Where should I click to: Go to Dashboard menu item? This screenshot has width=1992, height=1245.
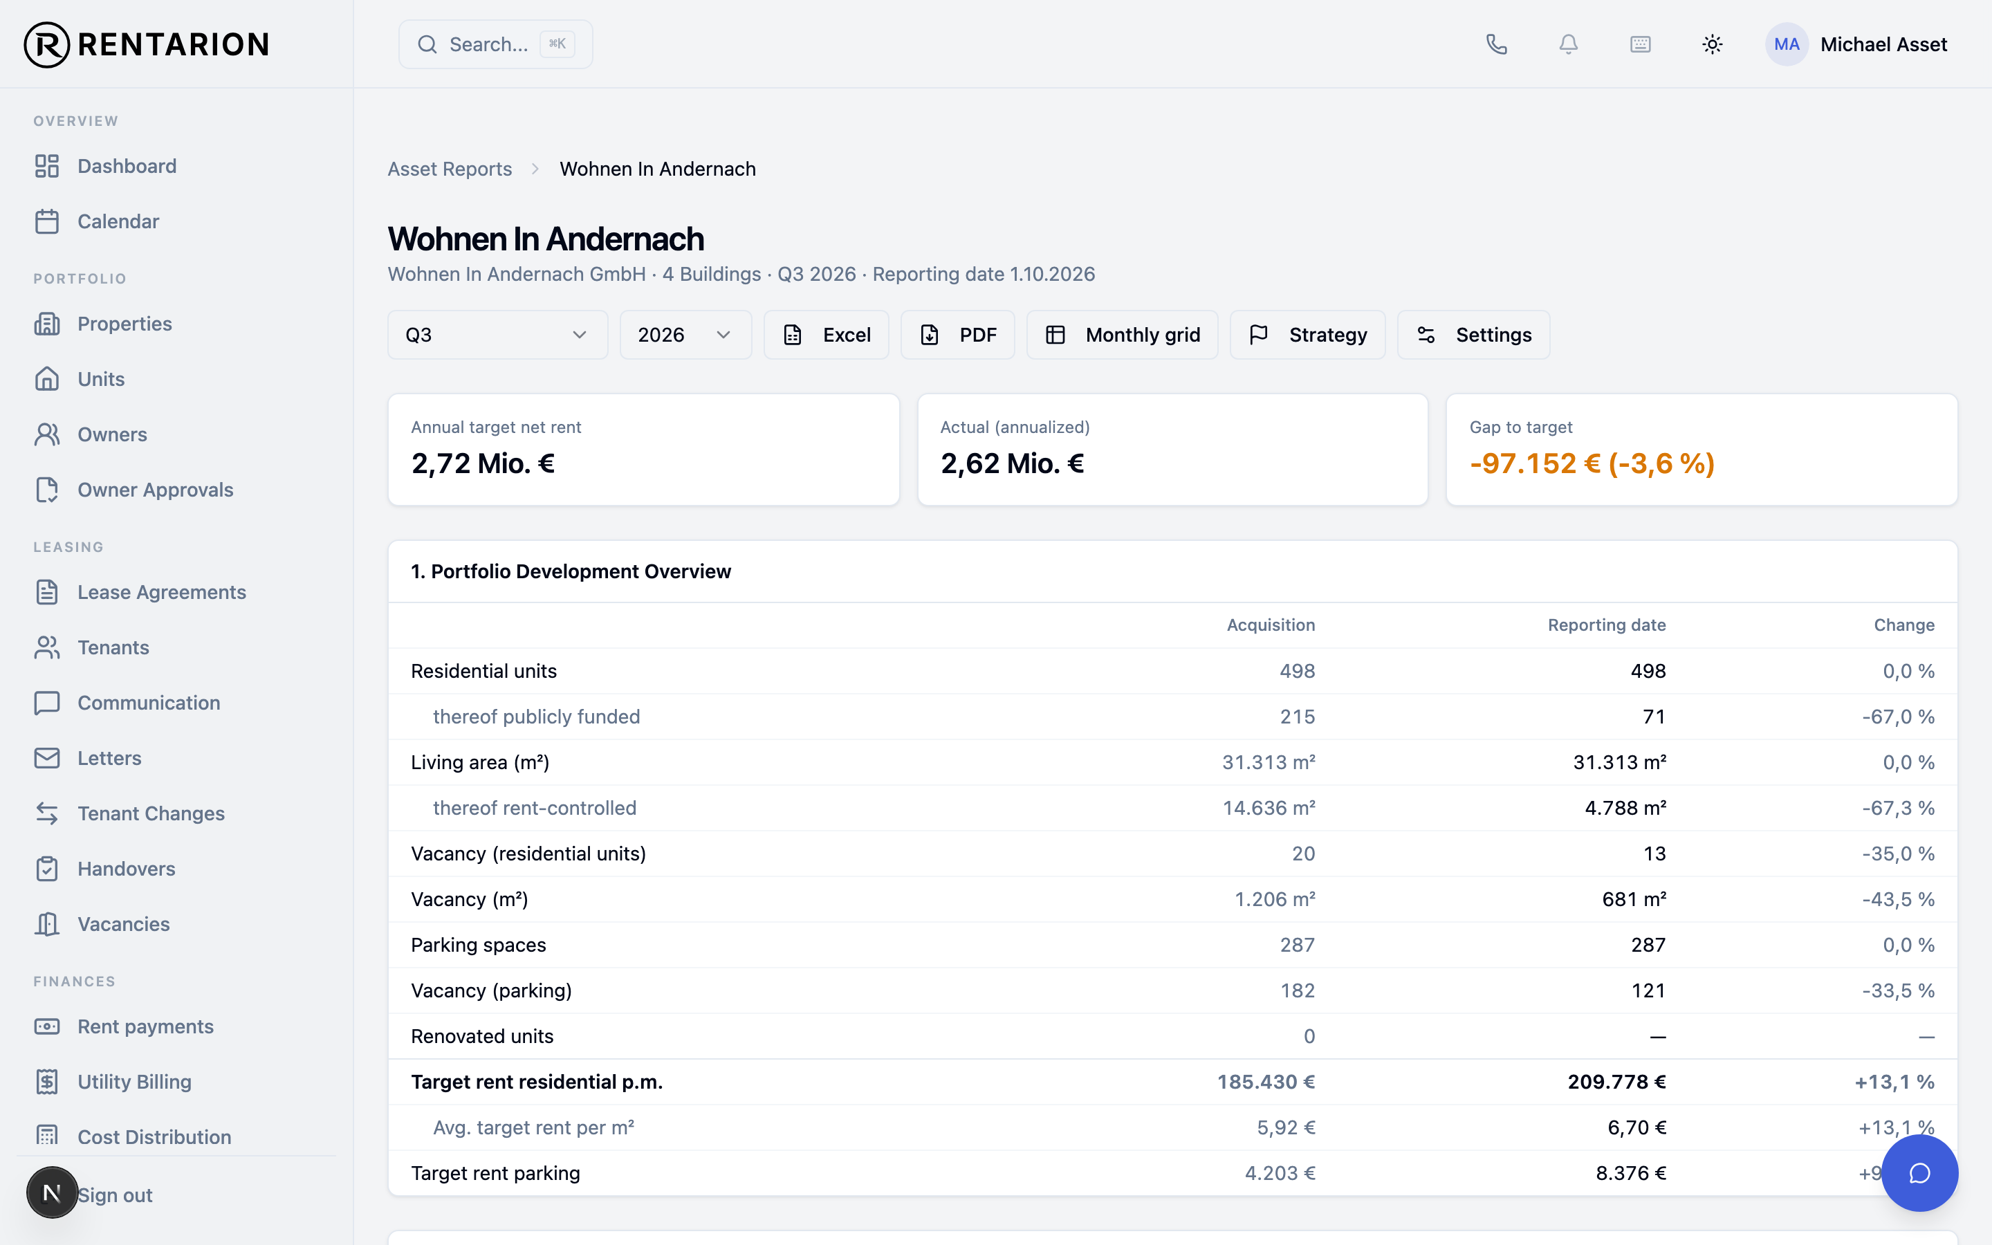point(127,166)
